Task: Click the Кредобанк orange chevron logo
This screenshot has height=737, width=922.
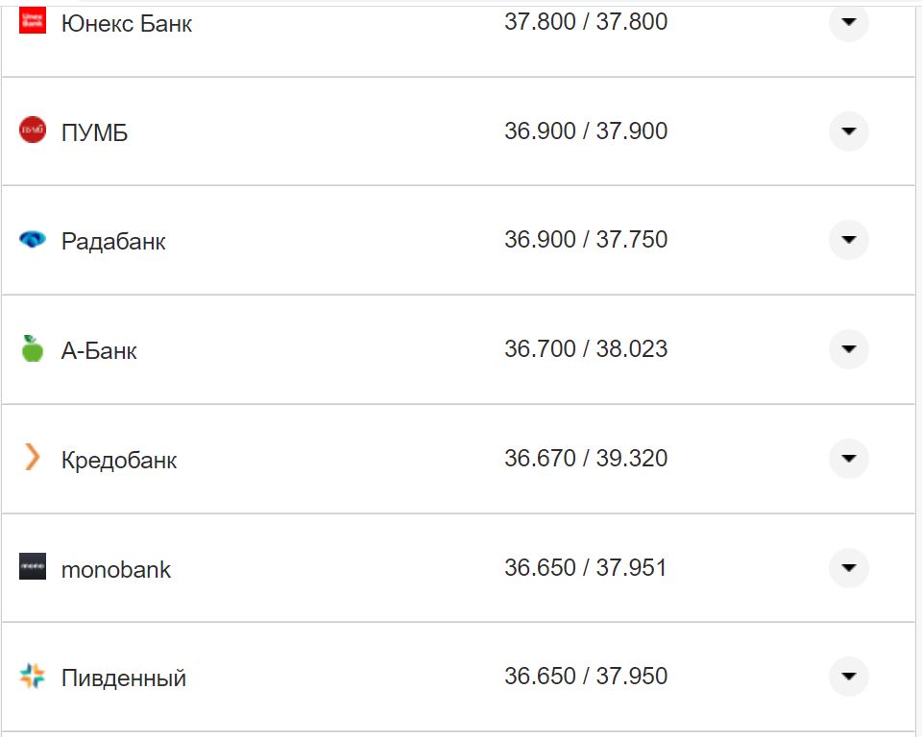Action: 33,458
